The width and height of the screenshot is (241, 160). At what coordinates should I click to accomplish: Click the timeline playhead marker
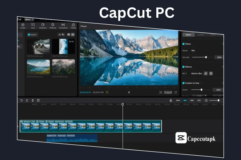[123, 104]
